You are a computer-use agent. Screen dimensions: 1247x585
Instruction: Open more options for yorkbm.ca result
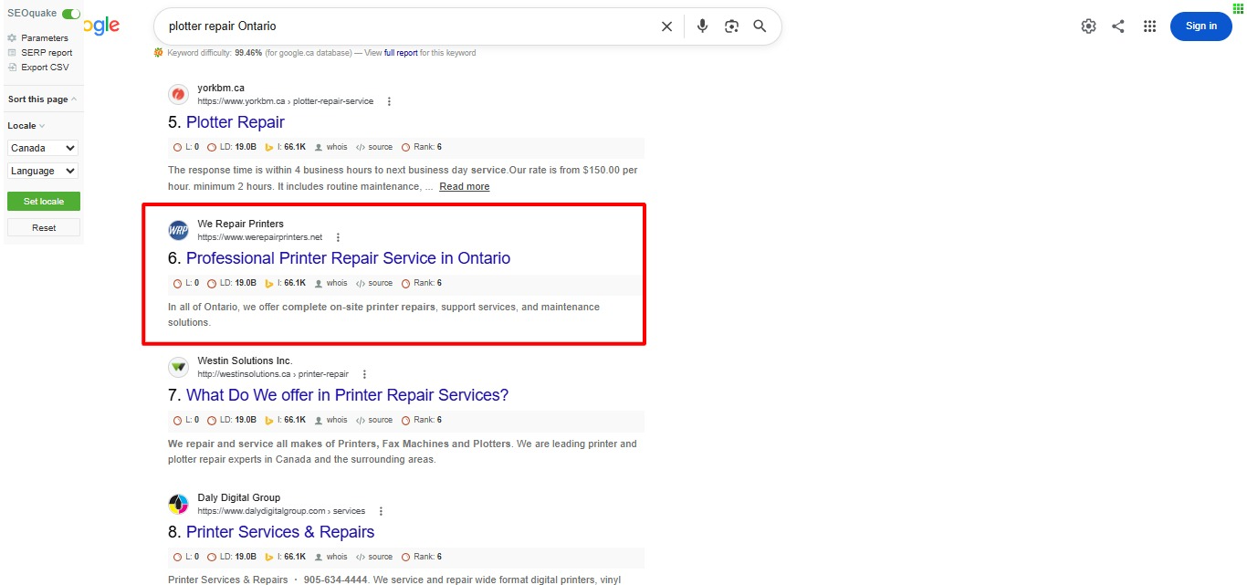(x=389, y=101)
